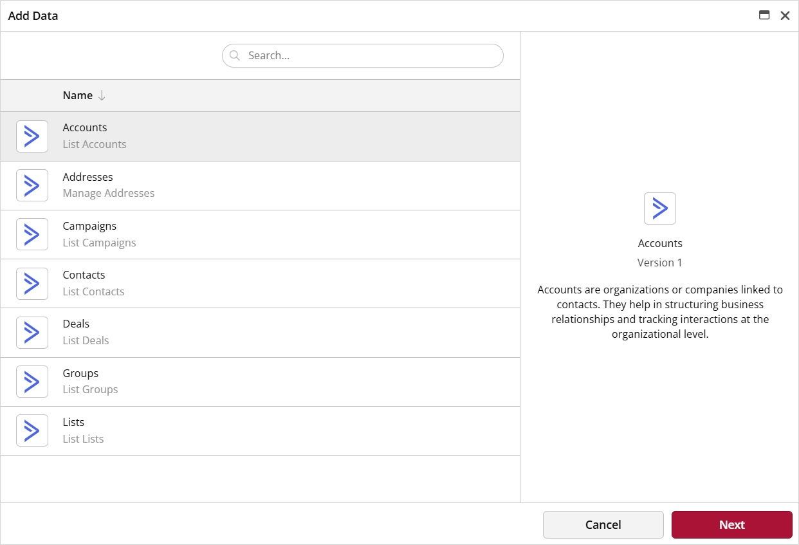Select the Campaigns row icon

coord(32,234)
